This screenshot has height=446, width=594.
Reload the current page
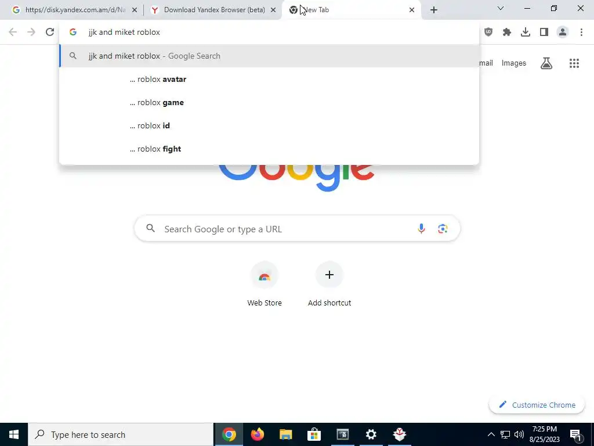[50, 33]
